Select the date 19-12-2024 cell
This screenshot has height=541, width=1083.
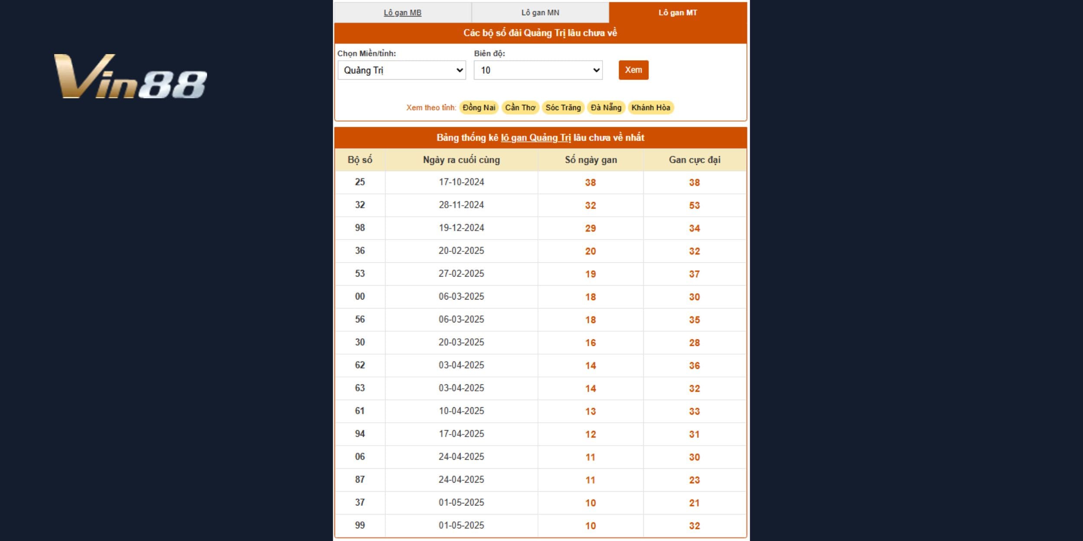(x=461, y=228)
